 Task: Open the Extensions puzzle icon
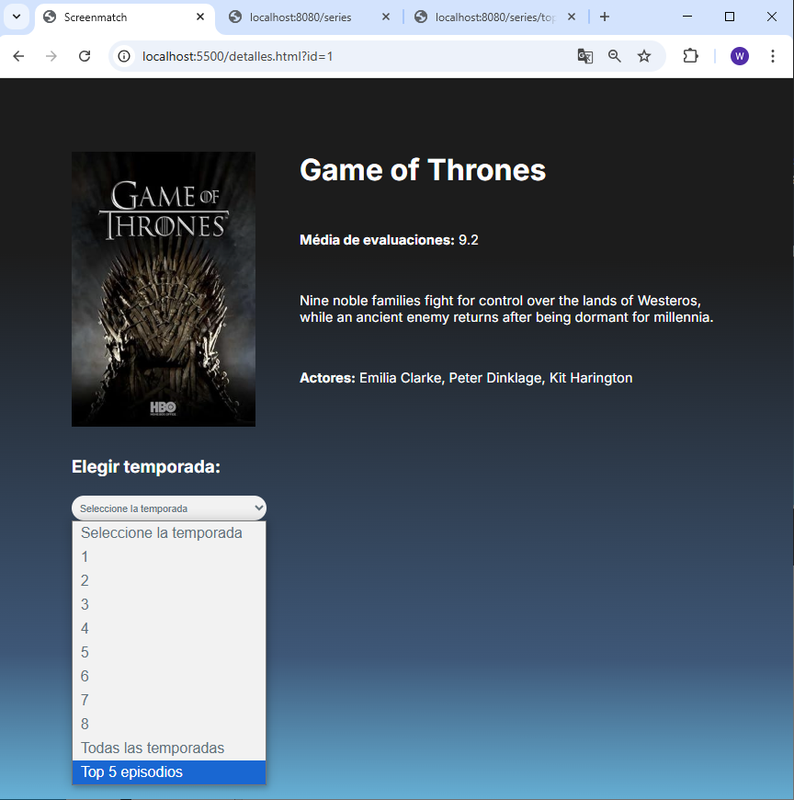(x=690, y=56)
